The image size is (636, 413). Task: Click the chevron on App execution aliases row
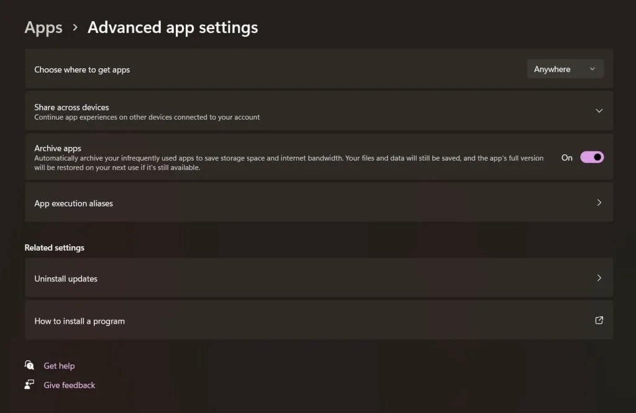coord(599,203)
